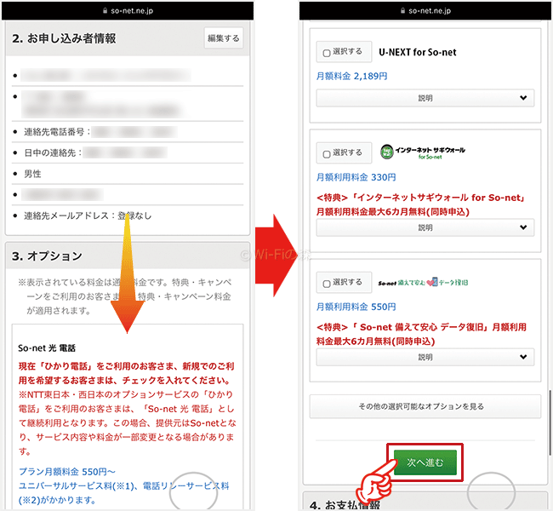Click the so-net.ne.jp URL in the left screen

pos(132,11)
